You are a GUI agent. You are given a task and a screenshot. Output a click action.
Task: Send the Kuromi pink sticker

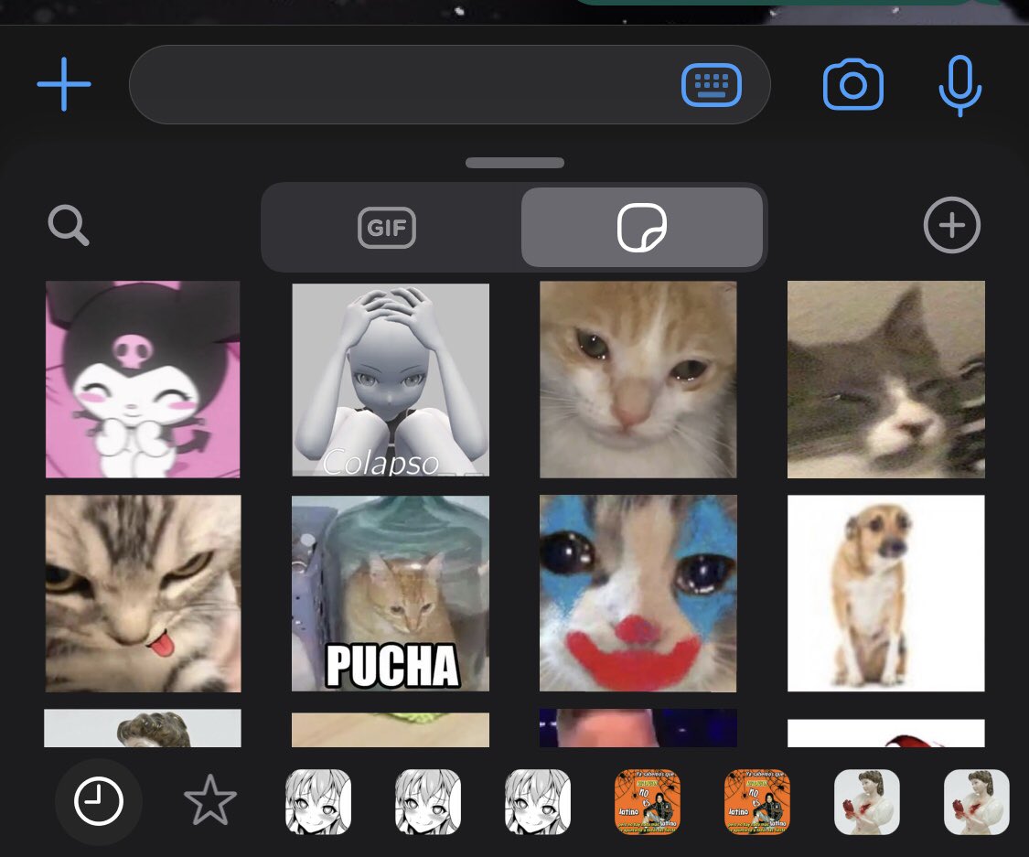tap(143, 380)
